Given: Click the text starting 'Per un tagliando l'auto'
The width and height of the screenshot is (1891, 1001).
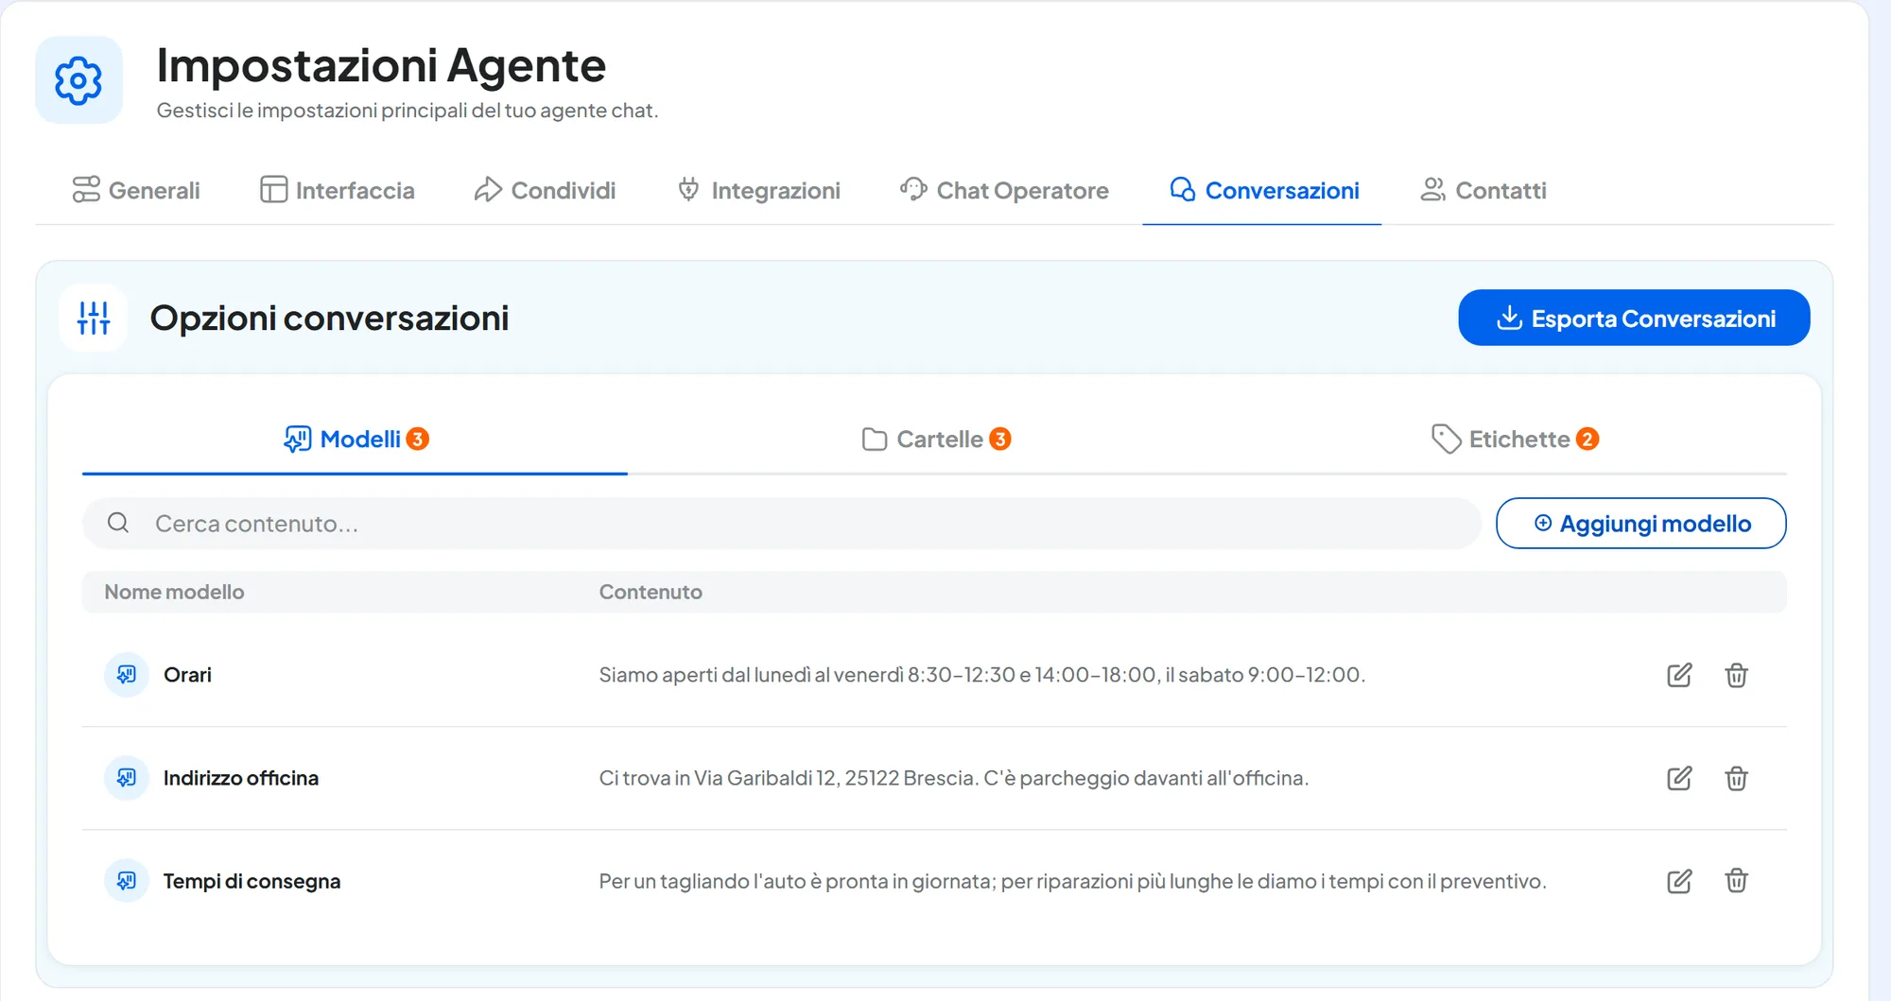Looking at the screenshot, I should (1072, 881).
